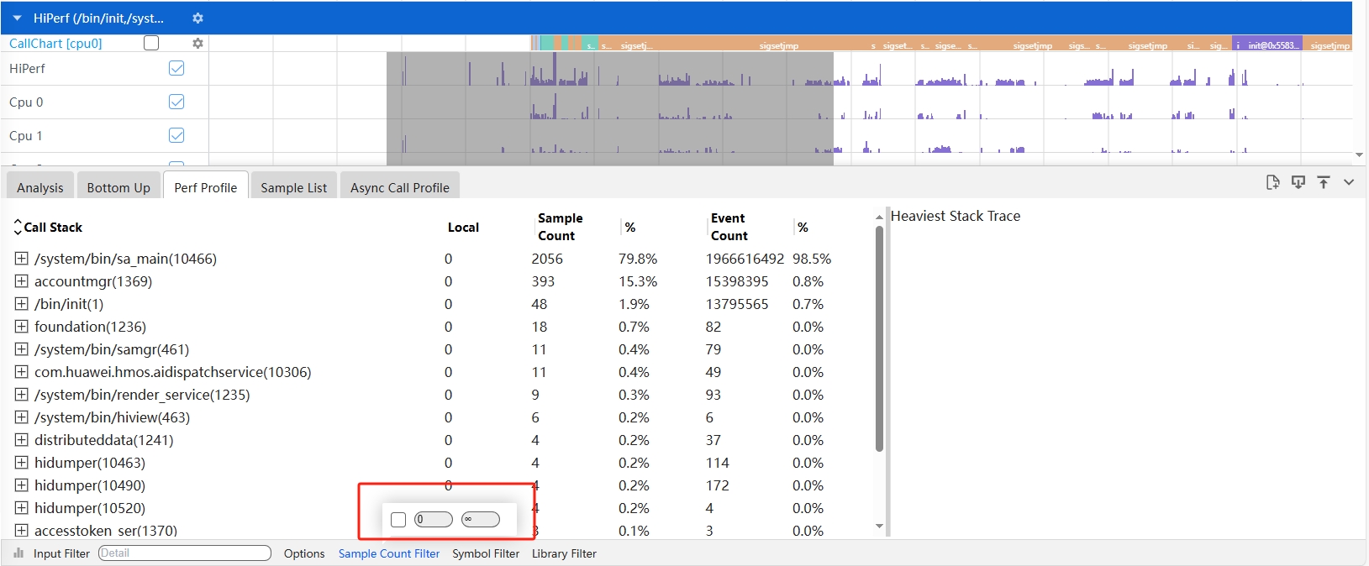Switch to the Bottom Up tab
This screenshot has width=1369, height=566.
click(118, 187)
